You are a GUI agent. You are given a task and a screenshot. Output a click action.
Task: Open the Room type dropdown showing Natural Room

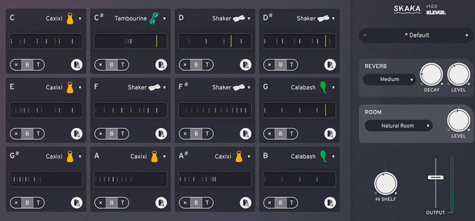pyautogui.click(x=398, y=126)
